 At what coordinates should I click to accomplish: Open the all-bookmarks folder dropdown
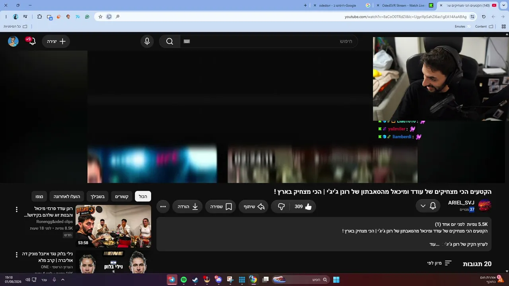16,27
